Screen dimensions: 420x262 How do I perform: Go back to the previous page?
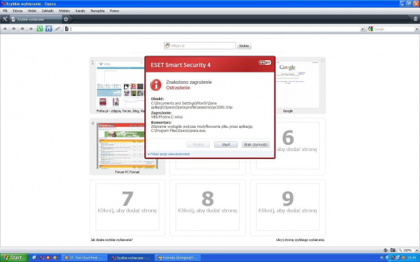tap(14, 28)
